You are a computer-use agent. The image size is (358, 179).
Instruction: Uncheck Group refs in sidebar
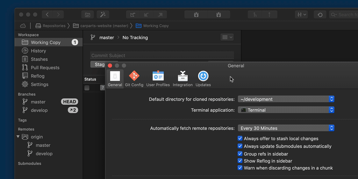pos(240,154)
